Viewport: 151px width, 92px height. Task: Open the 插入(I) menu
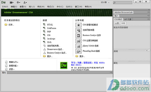(x=32, y=7)
